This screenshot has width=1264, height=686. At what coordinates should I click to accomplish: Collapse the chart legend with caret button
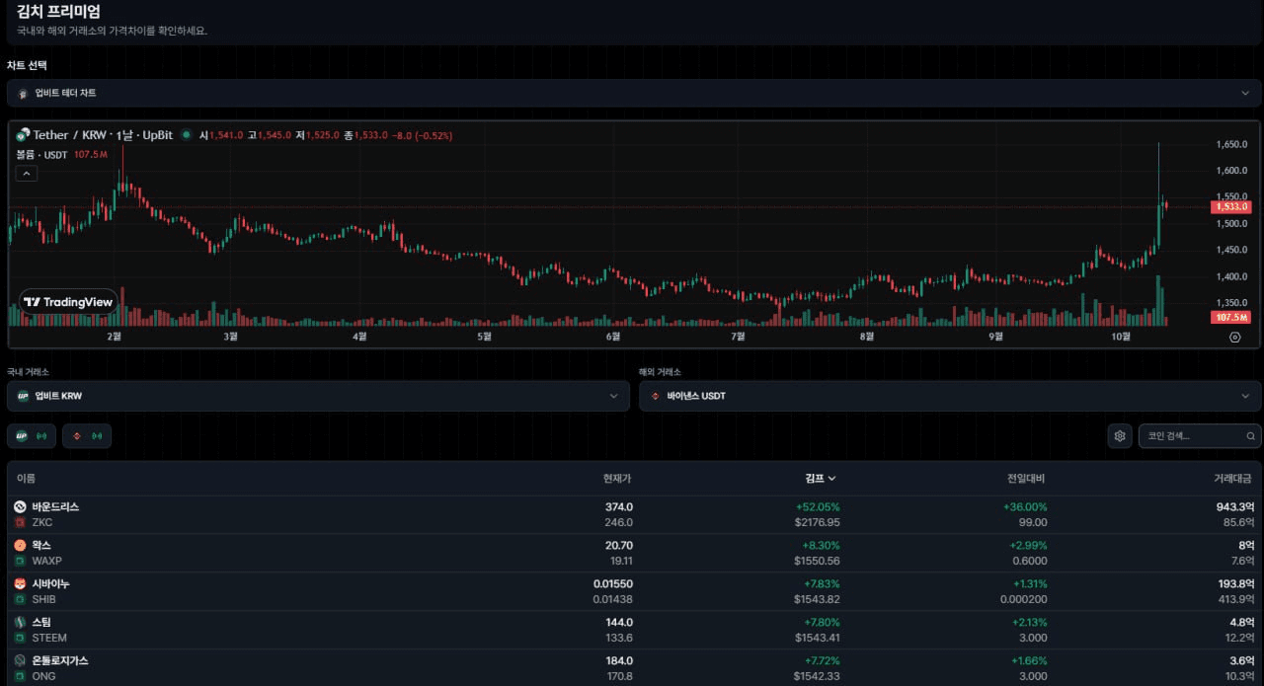[x=27, y=174]
